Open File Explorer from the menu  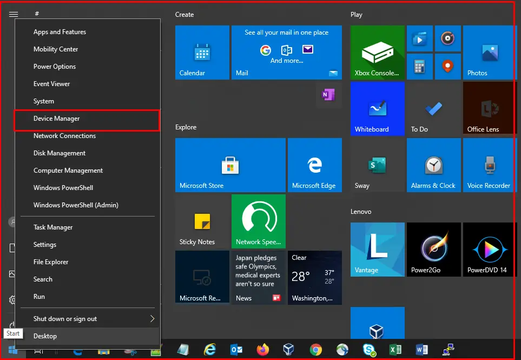point(88,262)
